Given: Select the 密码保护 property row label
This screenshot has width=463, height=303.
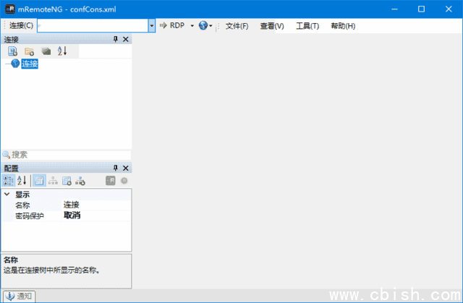Looking at the screenshot, I should pyautogui.click(x=30, y=216).
